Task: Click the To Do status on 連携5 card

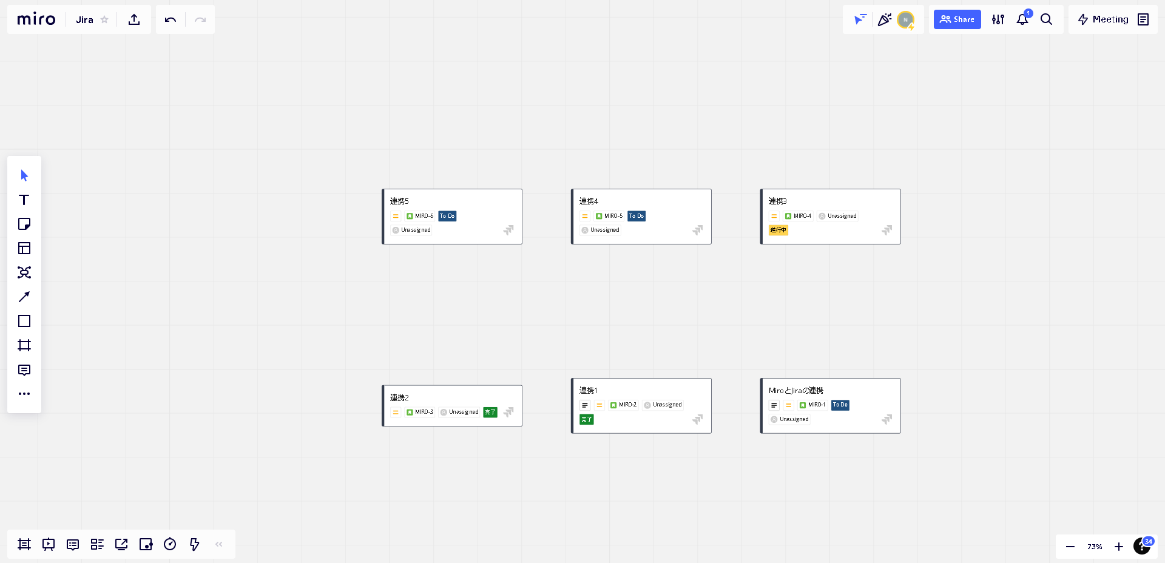Action: (x=447, y=216)
